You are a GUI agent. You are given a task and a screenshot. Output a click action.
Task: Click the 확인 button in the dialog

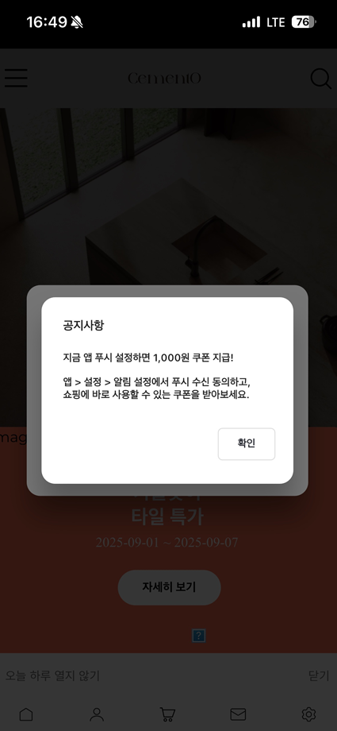(x=247, y=444)
